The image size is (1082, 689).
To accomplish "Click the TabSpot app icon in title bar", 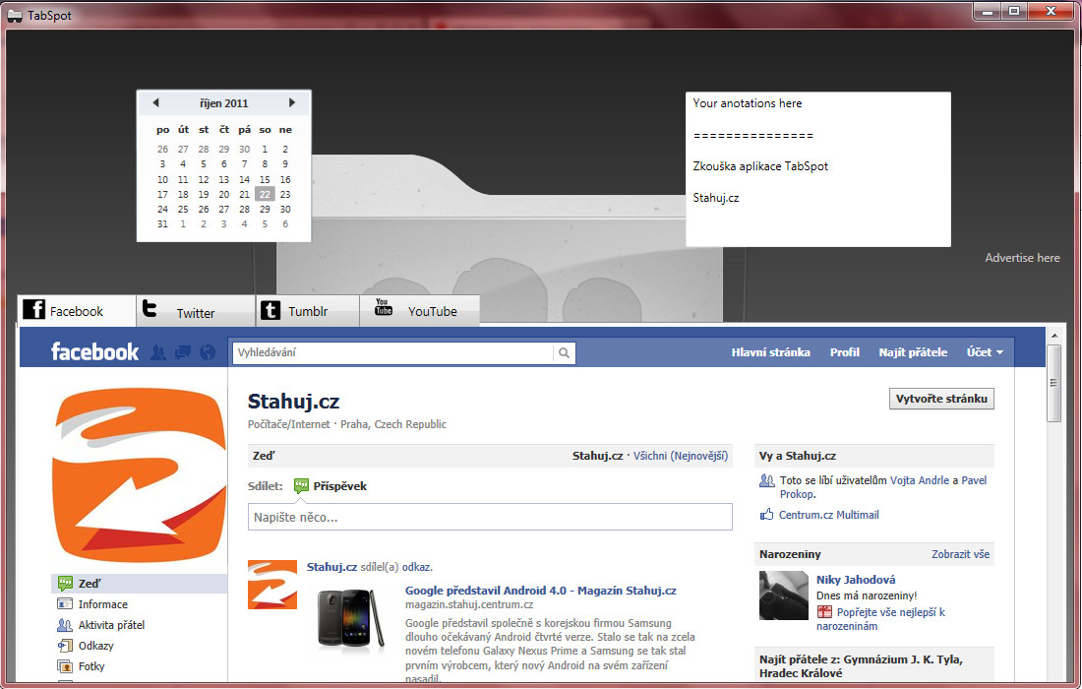I will pyautogui.click(x=15, y=15).
